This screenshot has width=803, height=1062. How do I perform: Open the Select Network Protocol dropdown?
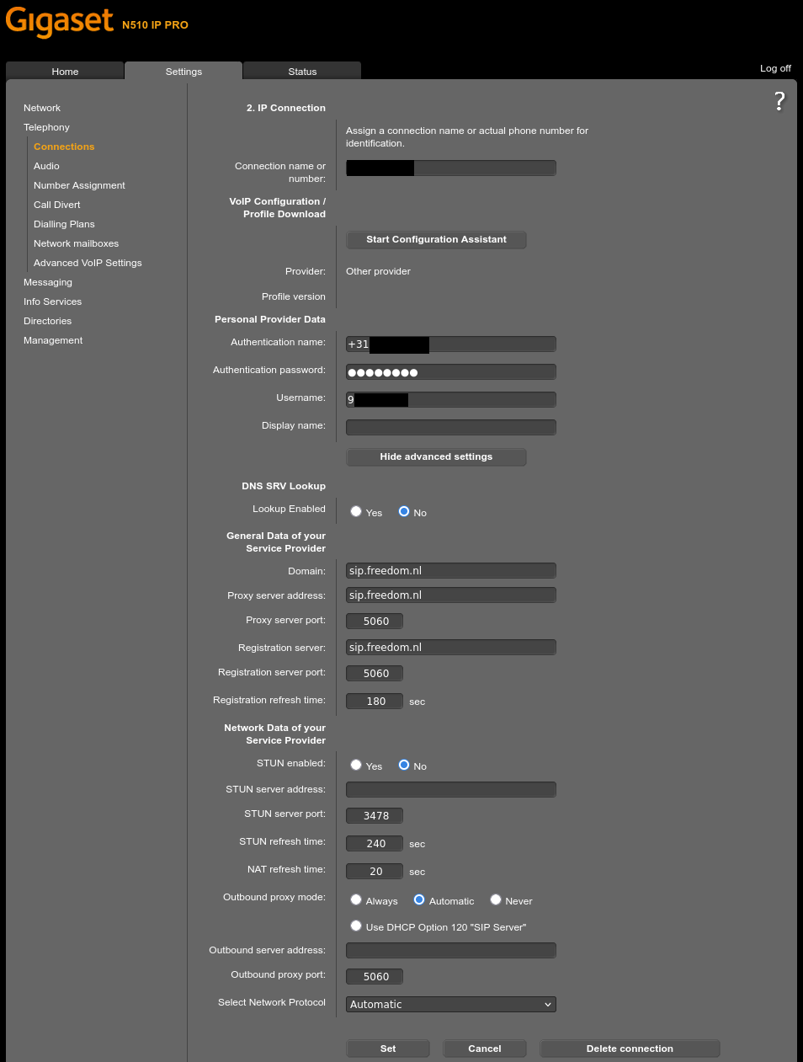click(x=450, y=1004)
